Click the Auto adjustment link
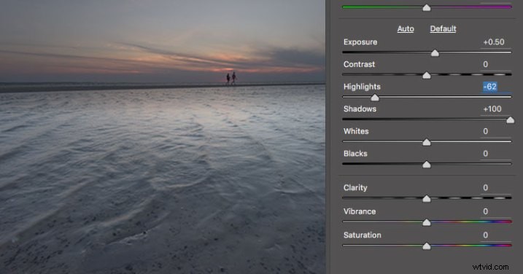This screenshot has width=523, height=274. click(406, 29)
